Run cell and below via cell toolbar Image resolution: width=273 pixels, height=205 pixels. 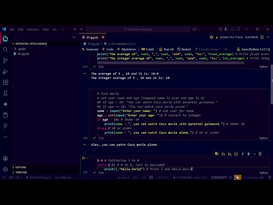(229, 154)
